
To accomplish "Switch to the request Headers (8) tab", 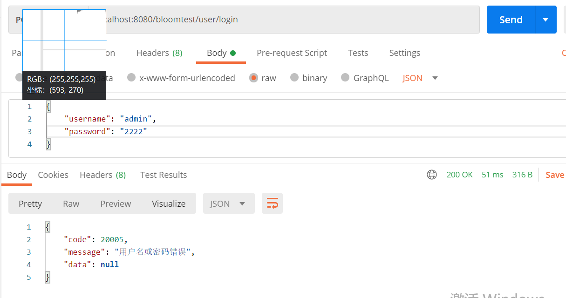I will 159,53.
